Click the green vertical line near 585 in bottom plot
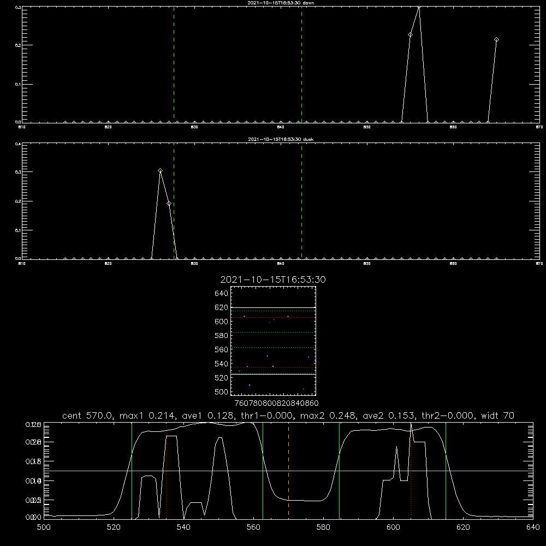The width and height of the screenshot is (546, 546). pyautogui.click(x=339, y=470)
